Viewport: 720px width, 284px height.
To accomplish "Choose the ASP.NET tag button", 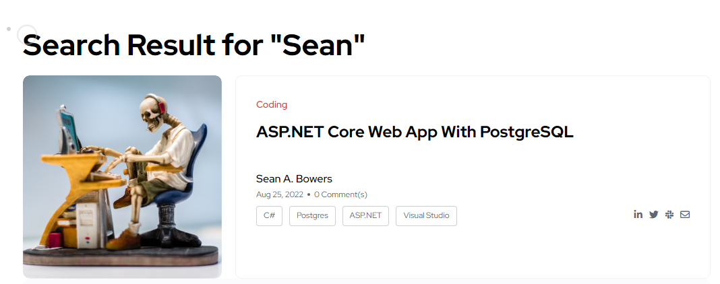I will (365, 216).
